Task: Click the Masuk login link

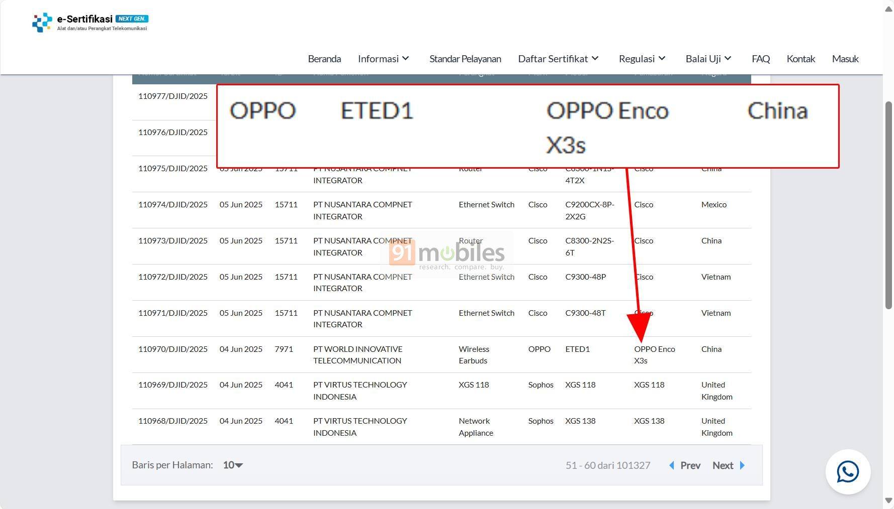Action: pyautogui.click(x=845, y=59)
